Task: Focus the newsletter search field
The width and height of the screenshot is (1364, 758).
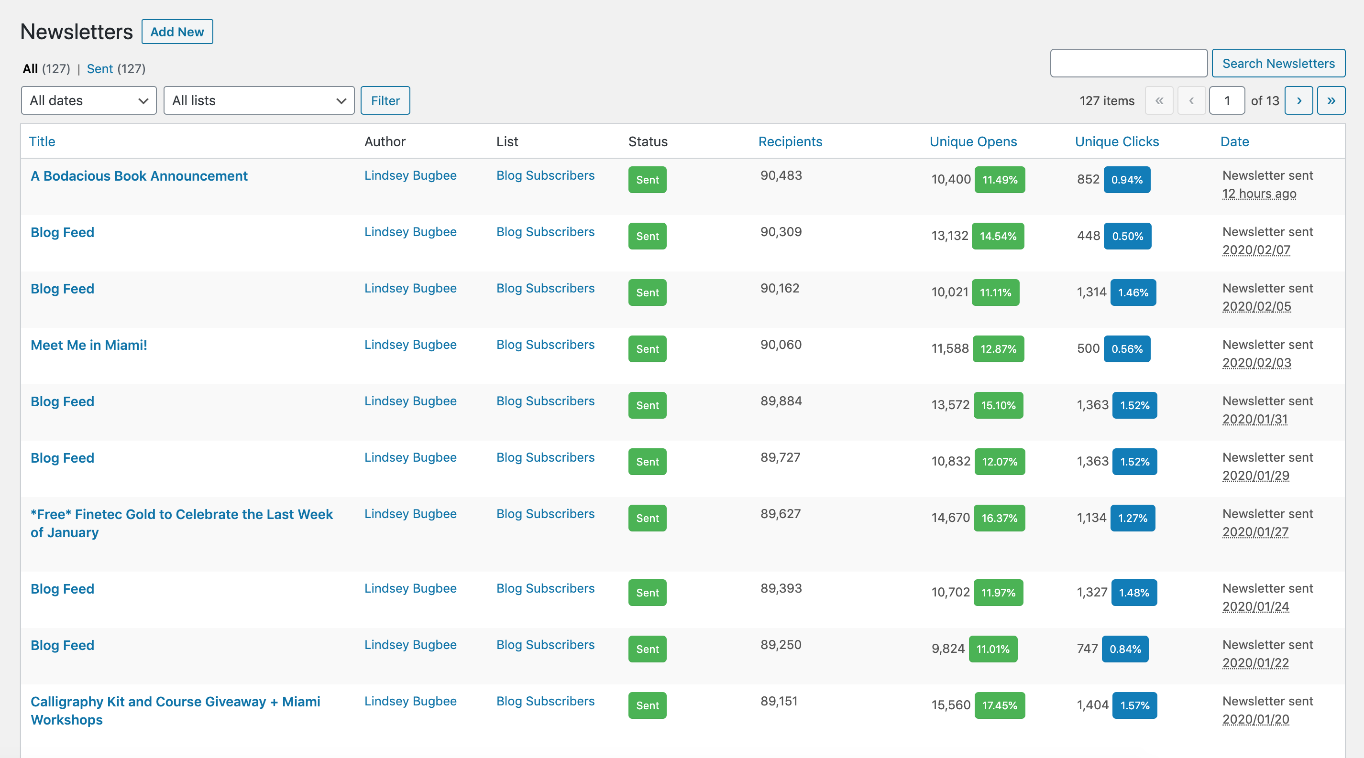Action: tap(1128, 64)
